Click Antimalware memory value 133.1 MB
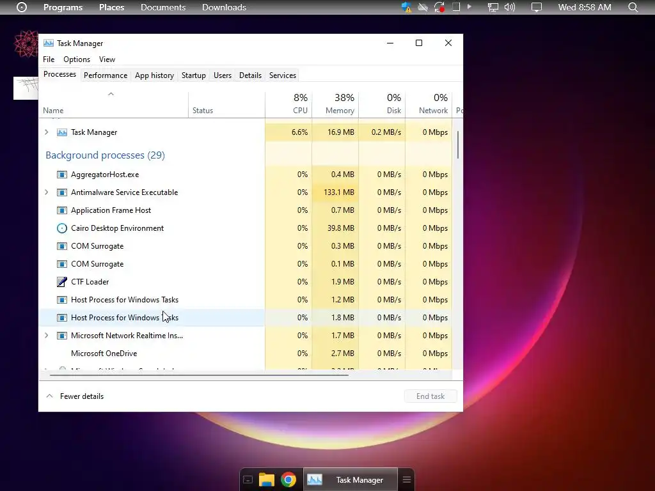This screenshot has height=491, width=655. click(339, 192)
